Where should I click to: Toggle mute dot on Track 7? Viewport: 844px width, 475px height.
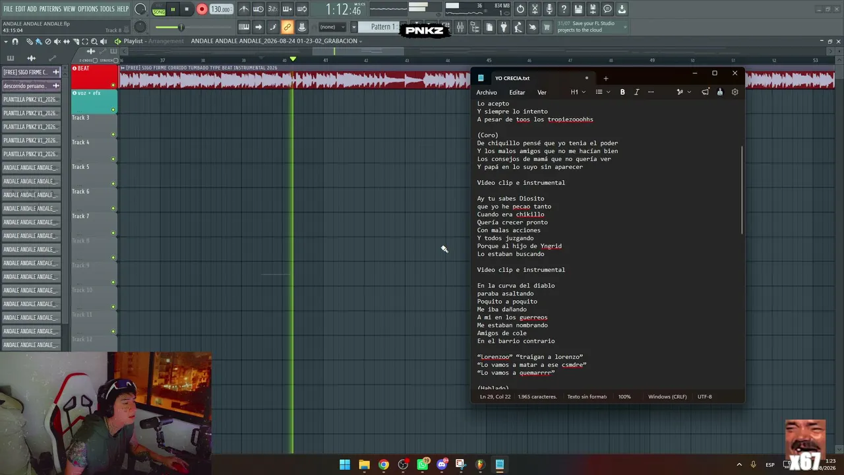coord(113,233)
